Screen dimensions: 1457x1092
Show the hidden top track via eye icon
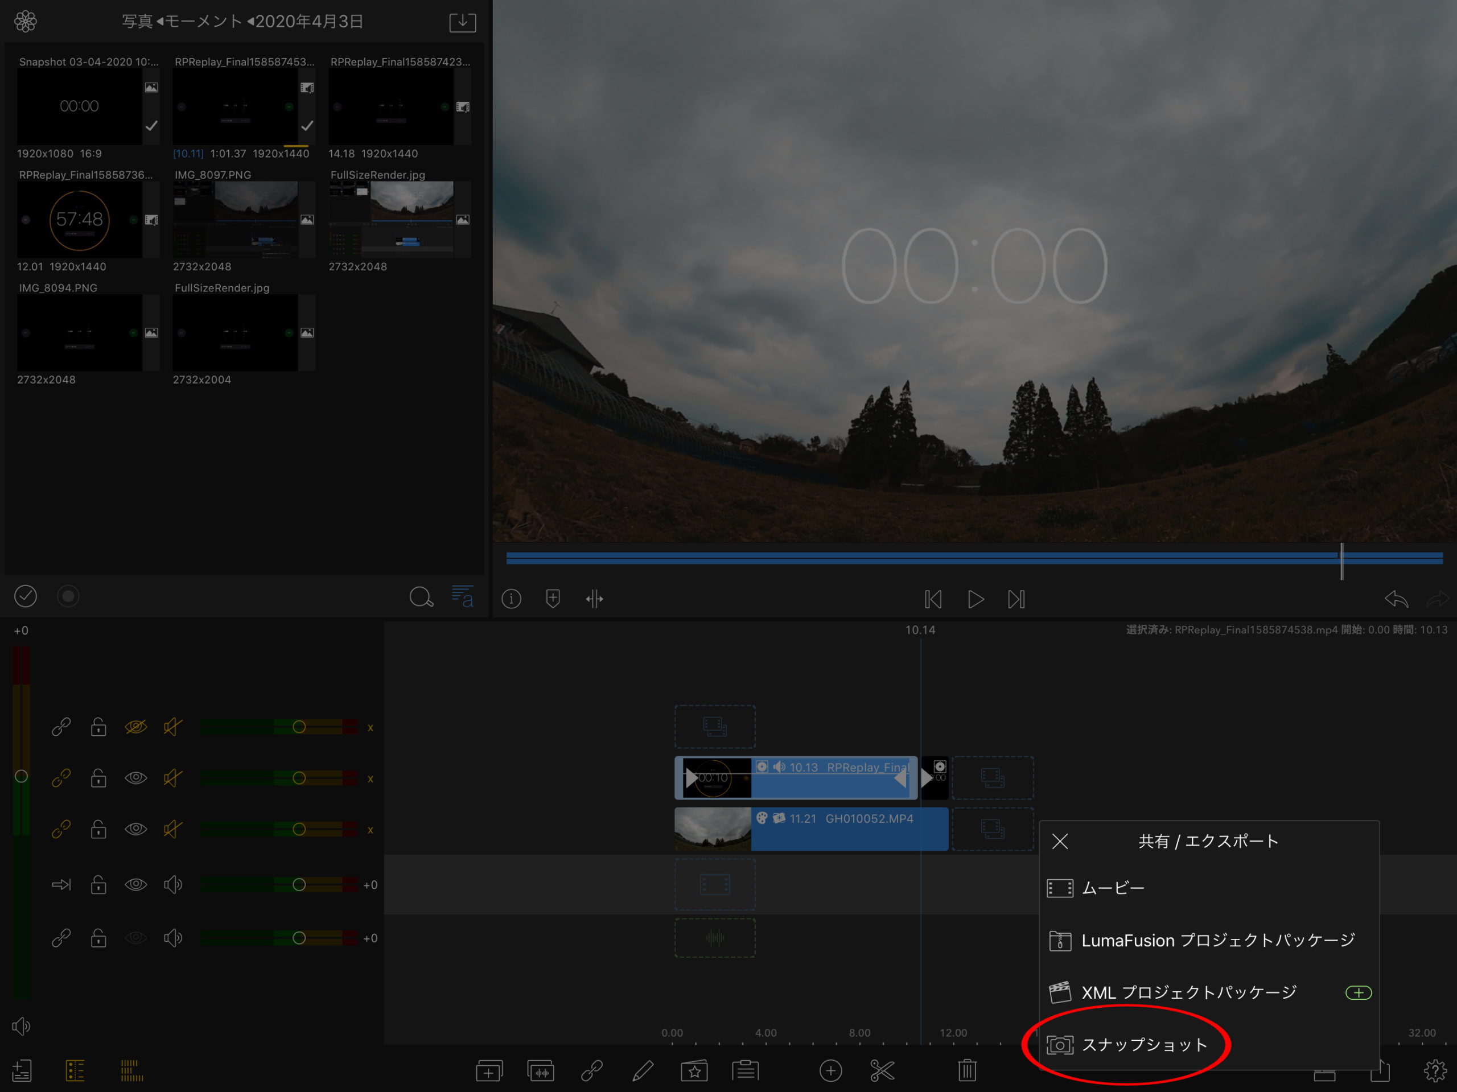(x=135, y=727)
